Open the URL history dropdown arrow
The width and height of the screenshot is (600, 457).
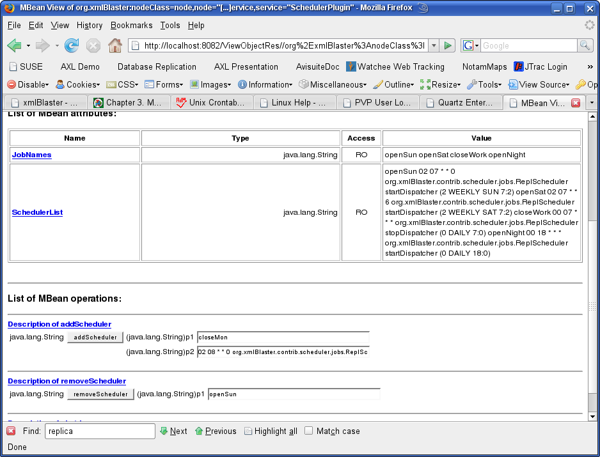tap(434, 45)
